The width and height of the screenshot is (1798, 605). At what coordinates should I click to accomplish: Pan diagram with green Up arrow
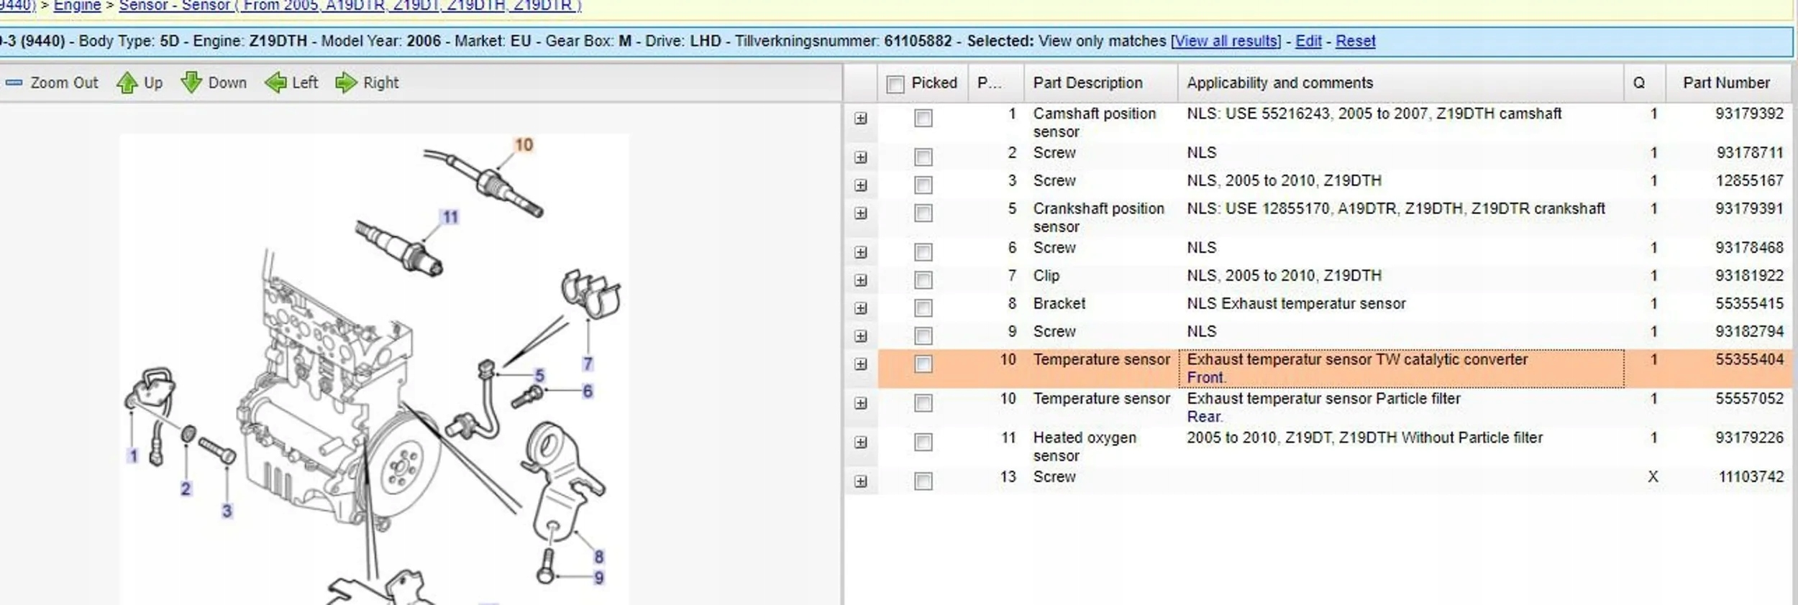pos(127,83)
